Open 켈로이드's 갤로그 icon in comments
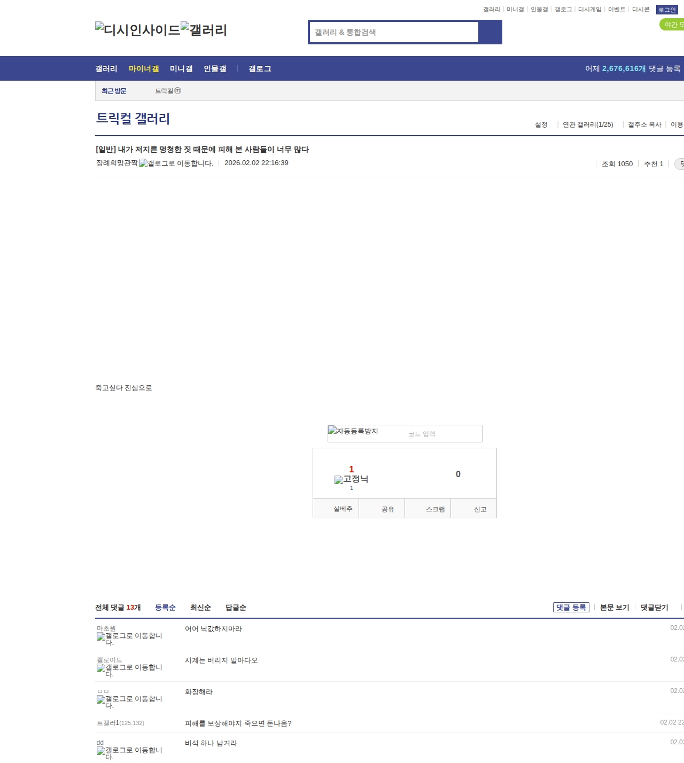The height and width of the screenshot is (763, 684). [x=129, y=670]
